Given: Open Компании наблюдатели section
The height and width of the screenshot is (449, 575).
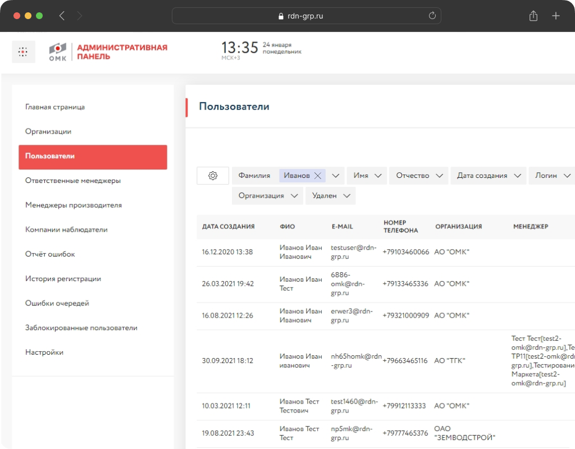Looking at the screenshot, I should point(66,230).
